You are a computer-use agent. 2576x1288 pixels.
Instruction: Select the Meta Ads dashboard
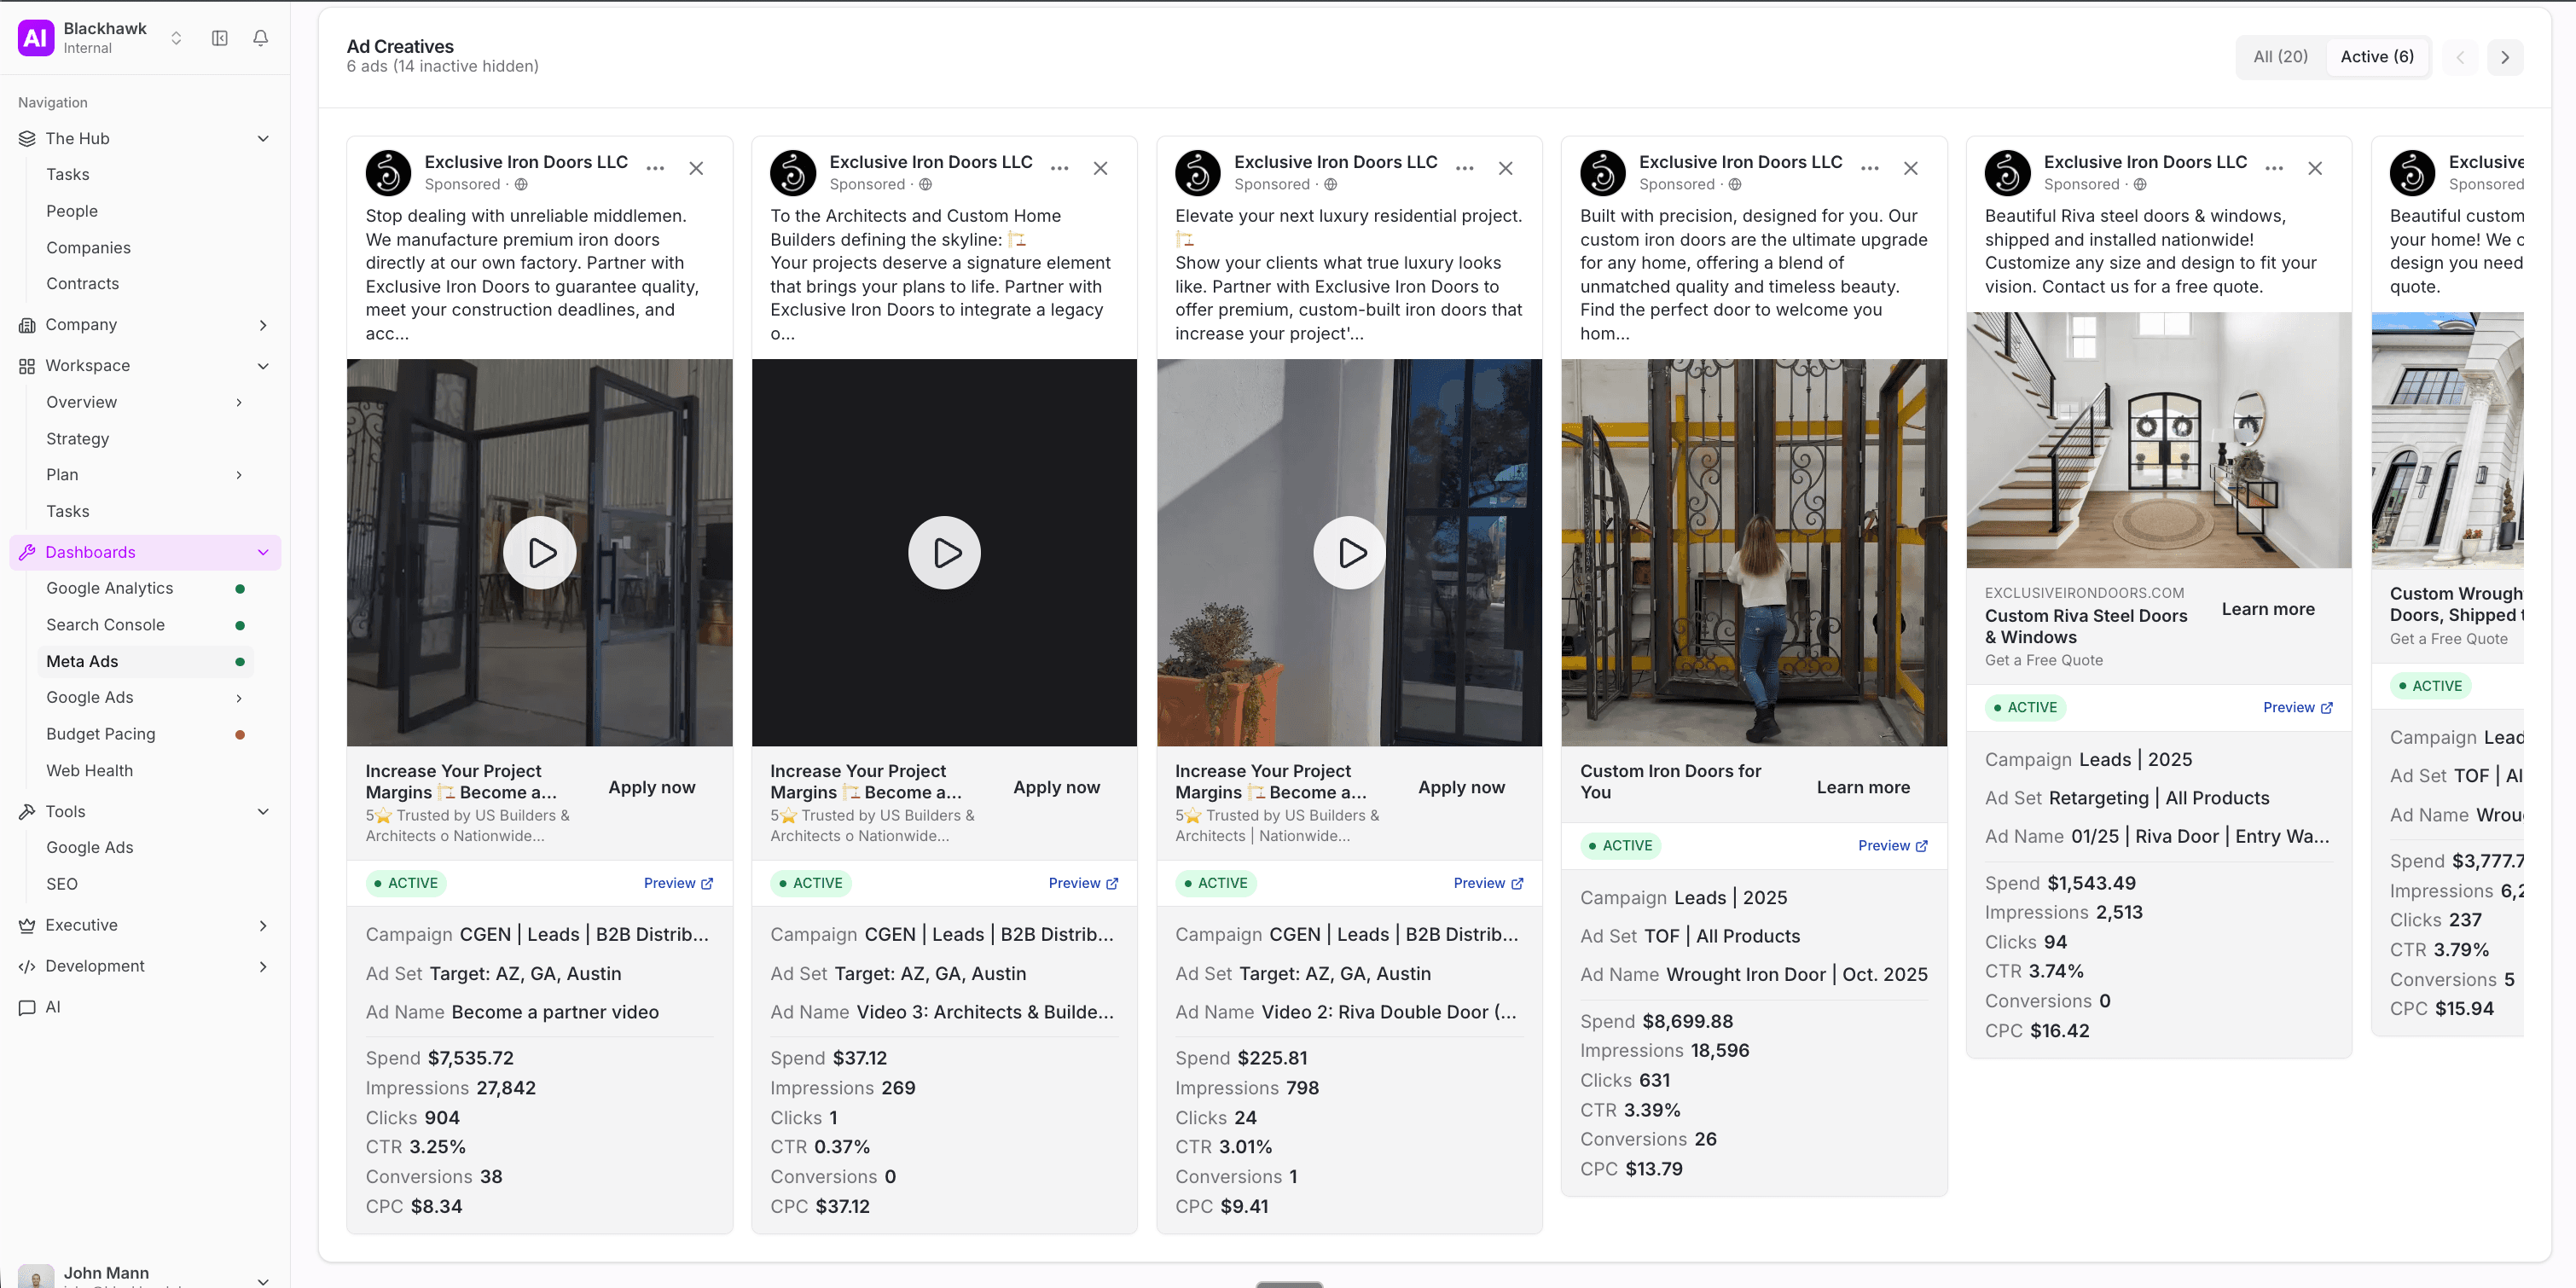[x=146, y=661]
